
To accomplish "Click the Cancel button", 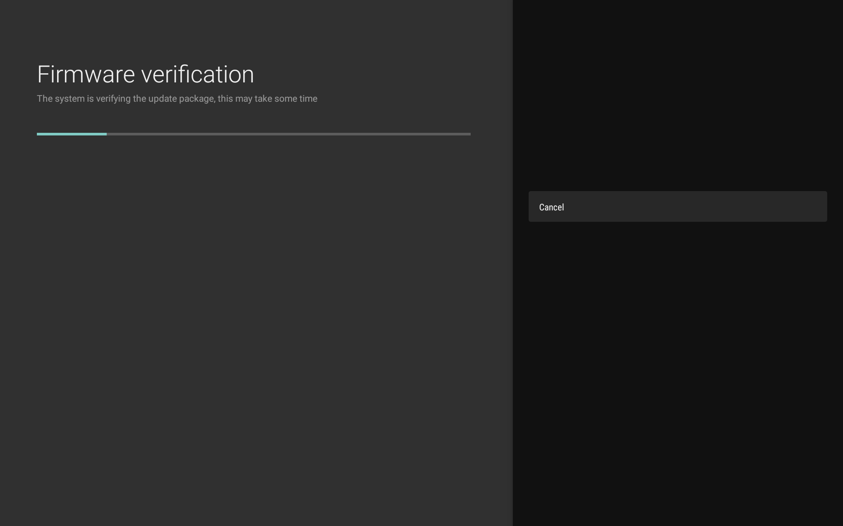I will (677, 206).
